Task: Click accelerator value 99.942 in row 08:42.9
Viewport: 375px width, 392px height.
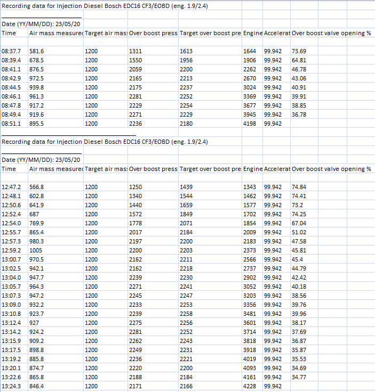Action: pos(273,78)
